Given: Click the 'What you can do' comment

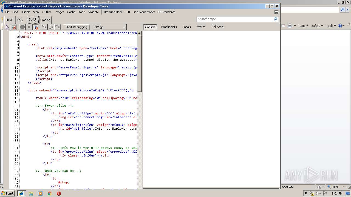Looking at the screenshot, I should 58,171.
